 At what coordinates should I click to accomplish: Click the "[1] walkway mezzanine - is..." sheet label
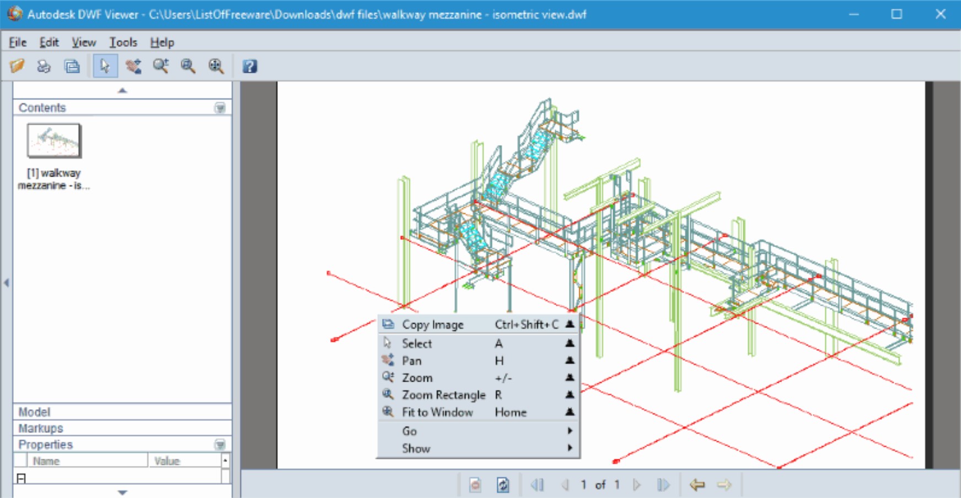[54, 179]
